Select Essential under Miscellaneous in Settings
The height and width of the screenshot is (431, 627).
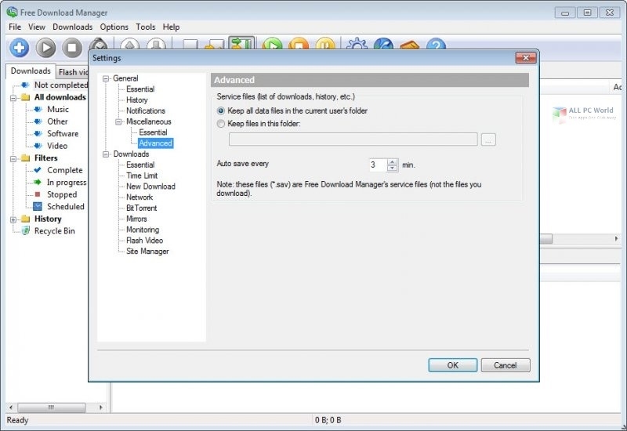coord(153,132)
